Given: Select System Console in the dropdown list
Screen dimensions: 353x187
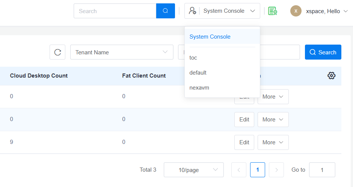Looking at the screenshot, I should [210, 37].
